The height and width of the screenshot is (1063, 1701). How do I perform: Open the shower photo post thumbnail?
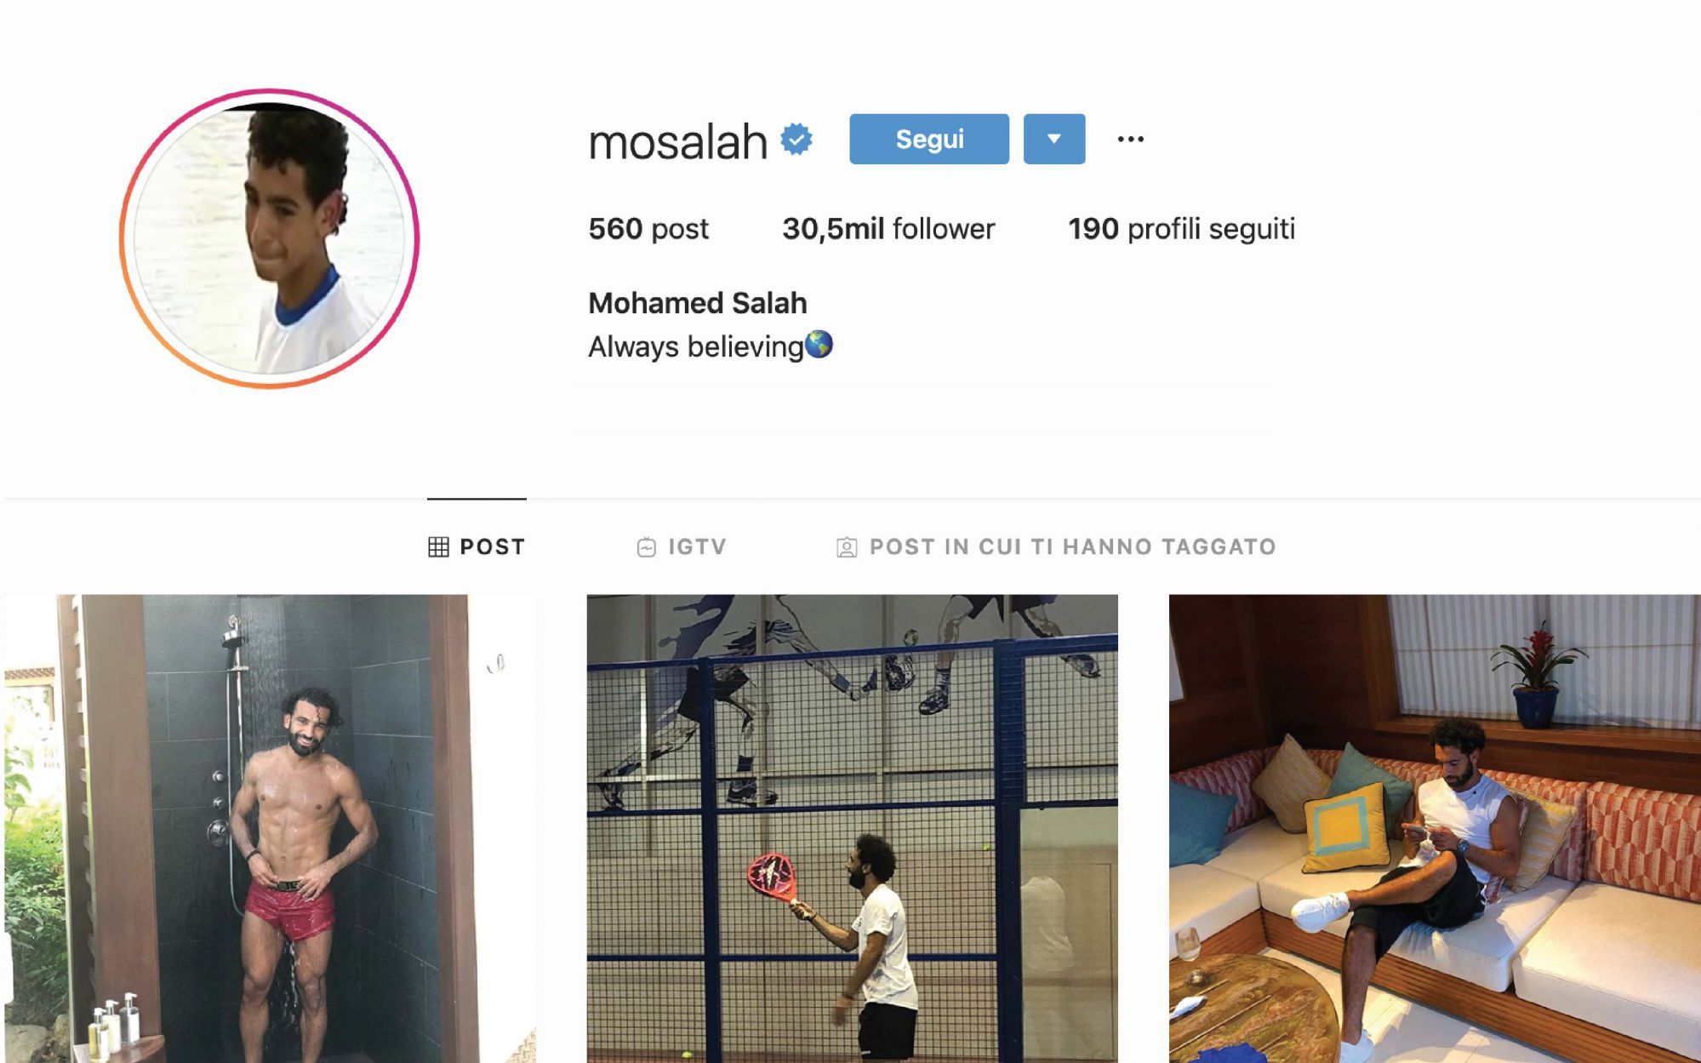click(271, 828)
